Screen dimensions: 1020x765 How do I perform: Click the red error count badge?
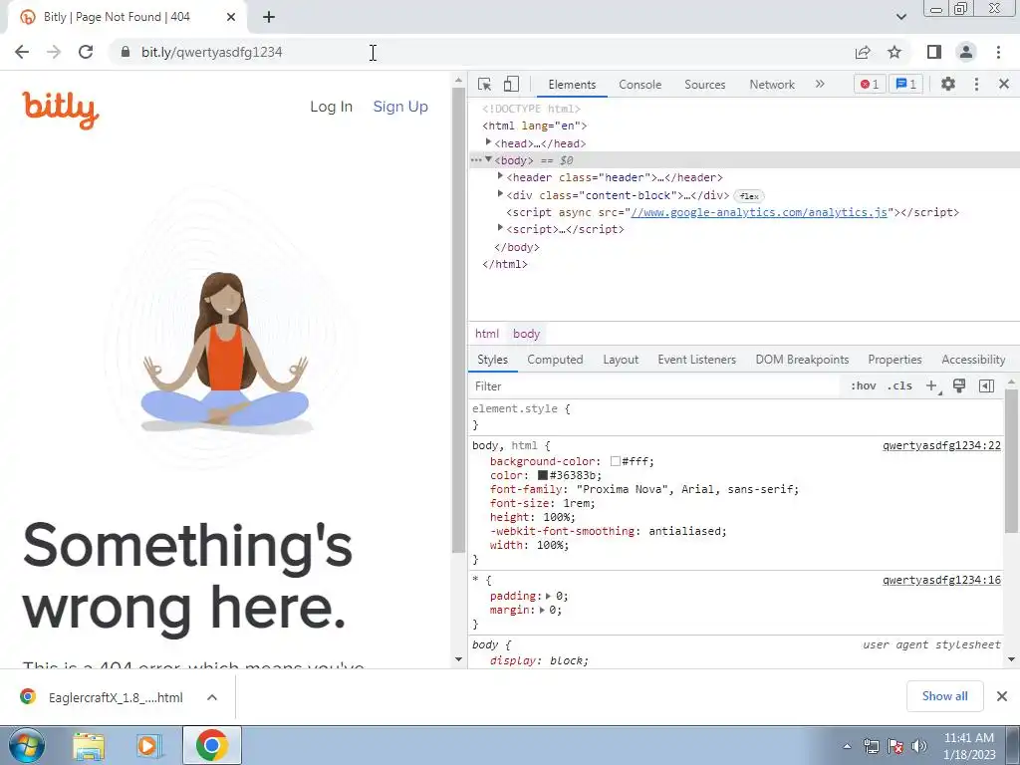pos(870,84)
